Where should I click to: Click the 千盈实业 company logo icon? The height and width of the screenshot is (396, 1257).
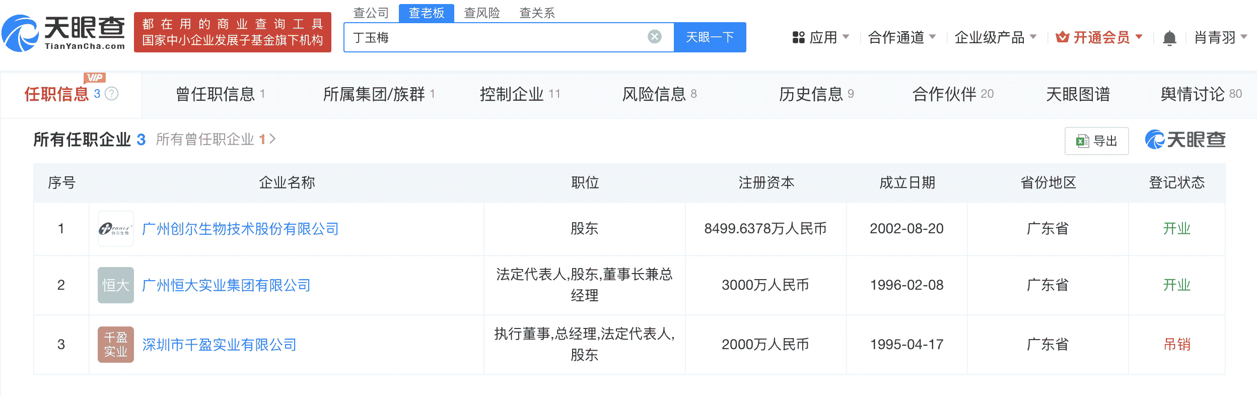point(115,345)
